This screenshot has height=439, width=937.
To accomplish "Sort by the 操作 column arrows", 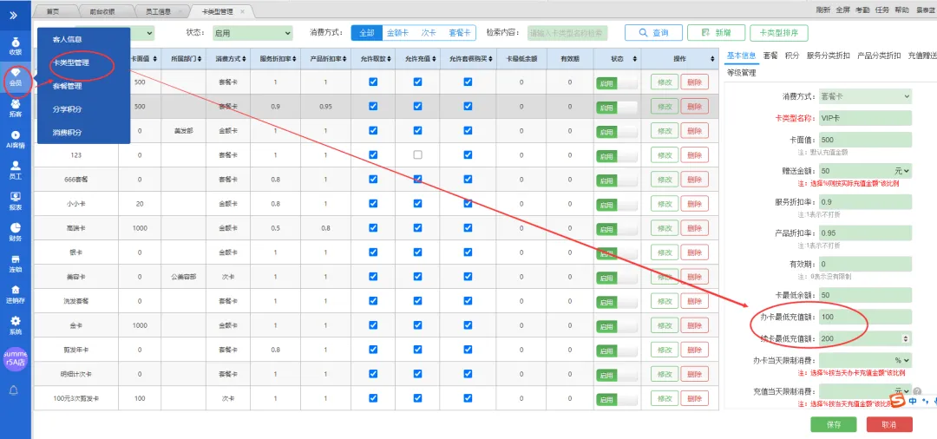I will pos(712,59).
